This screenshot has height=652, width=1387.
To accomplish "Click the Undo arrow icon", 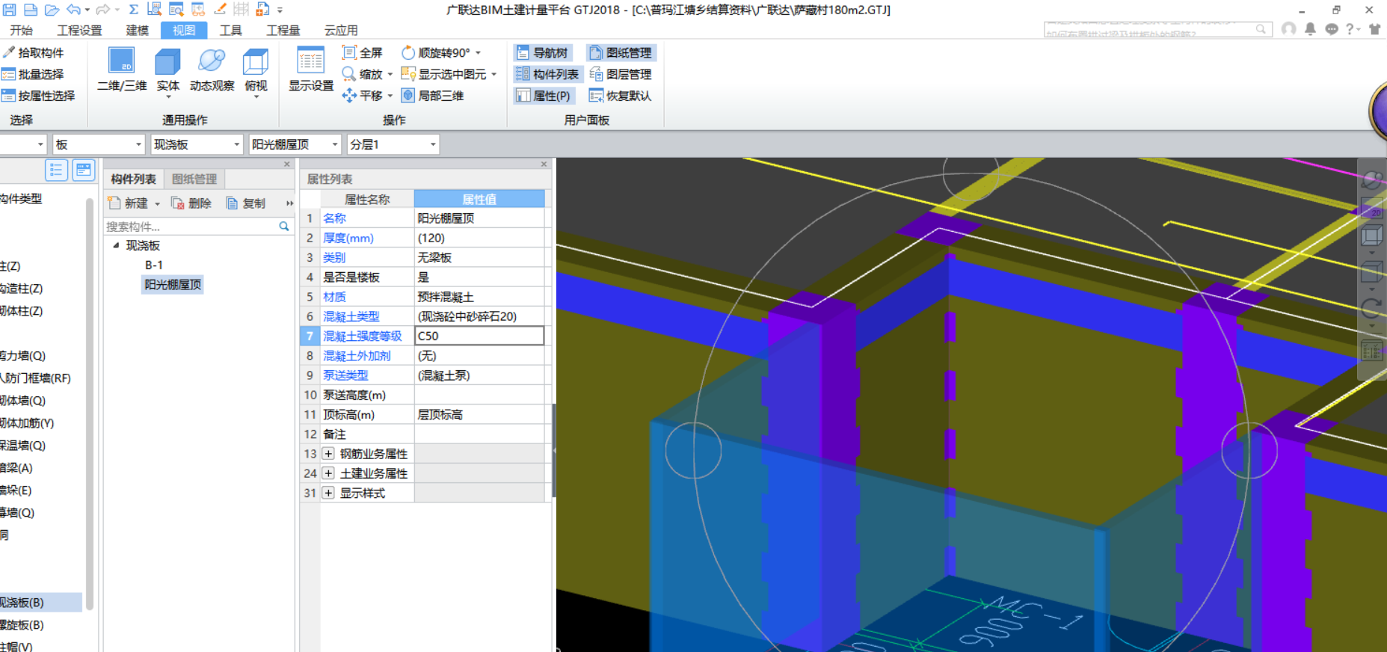I will pyautogui.click(x=73, y=10).
